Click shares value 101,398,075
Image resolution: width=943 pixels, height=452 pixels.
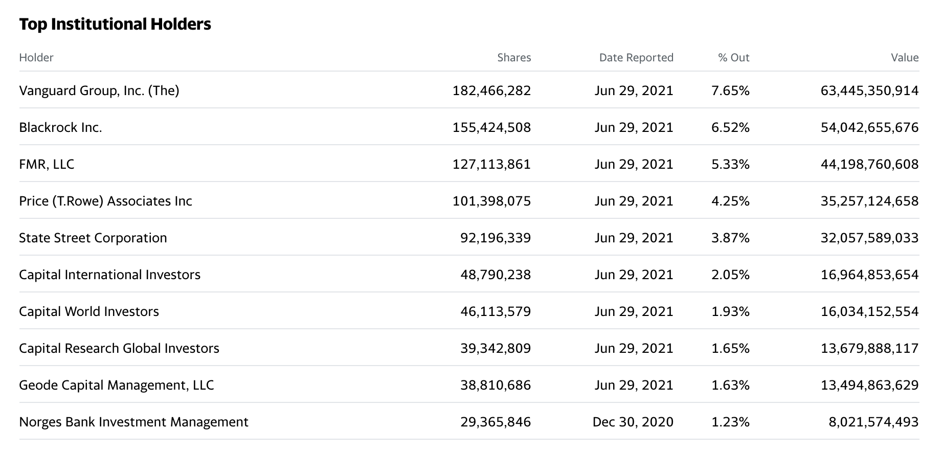click(491, 201)
